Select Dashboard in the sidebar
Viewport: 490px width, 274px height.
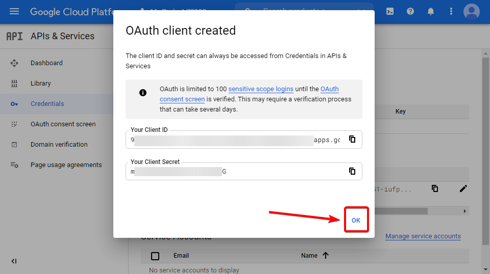(46, 63)
